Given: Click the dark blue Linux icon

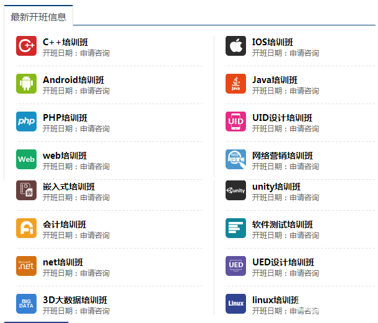Looking at the screenshot, I should (235, 304).
